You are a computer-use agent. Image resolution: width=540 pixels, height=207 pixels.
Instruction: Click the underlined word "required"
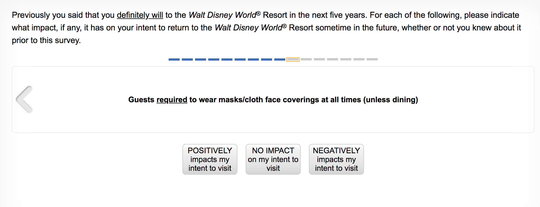[x=172, y=100]
